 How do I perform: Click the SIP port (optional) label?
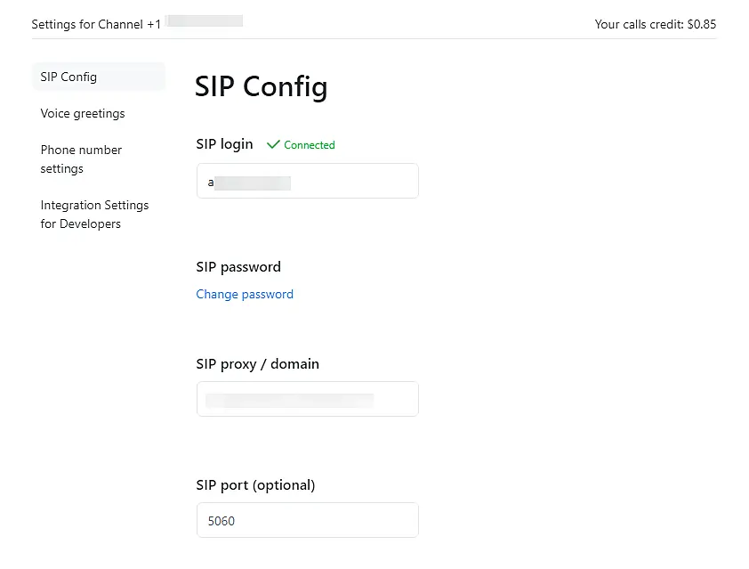pyautogui.click(x=255, y=484)
